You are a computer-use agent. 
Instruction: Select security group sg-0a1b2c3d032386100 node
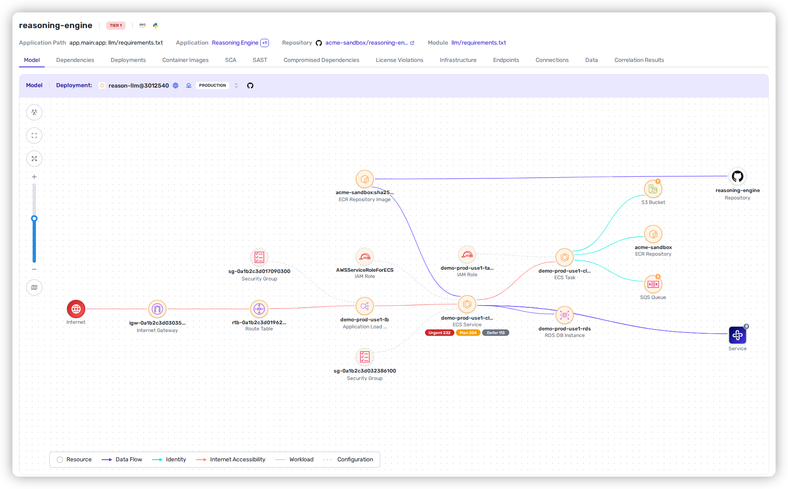365,357
